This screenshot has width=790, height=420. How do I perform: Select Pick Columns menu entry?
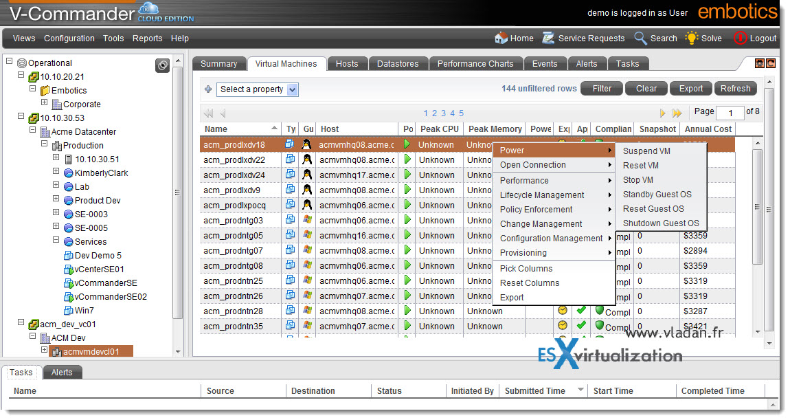pyautogui.click(x=526, y=268)
